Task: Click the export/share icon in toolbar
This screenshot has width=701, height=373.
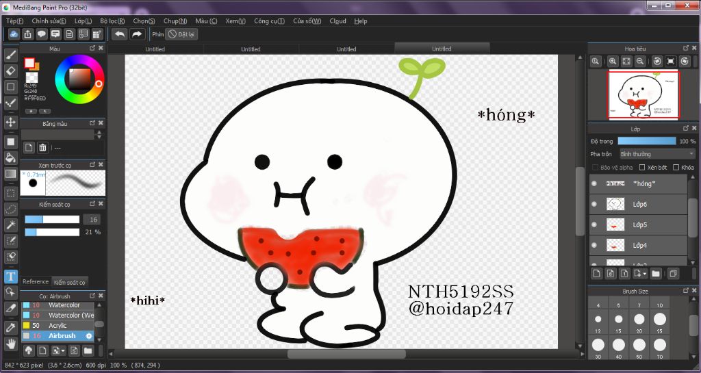Action: (27, 34)
